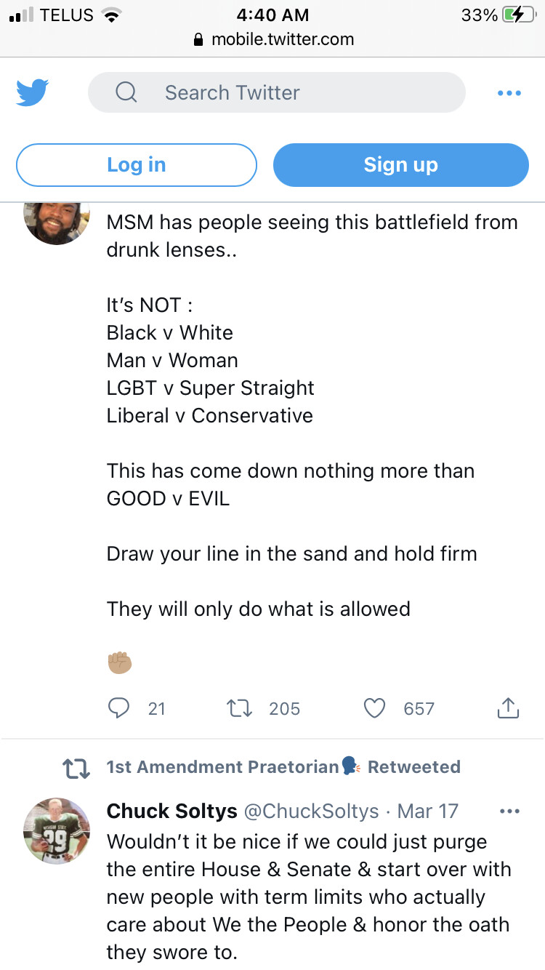545x970 pixels.
Task: Open the three-dot menu beside search
Action: pos(509,93)
